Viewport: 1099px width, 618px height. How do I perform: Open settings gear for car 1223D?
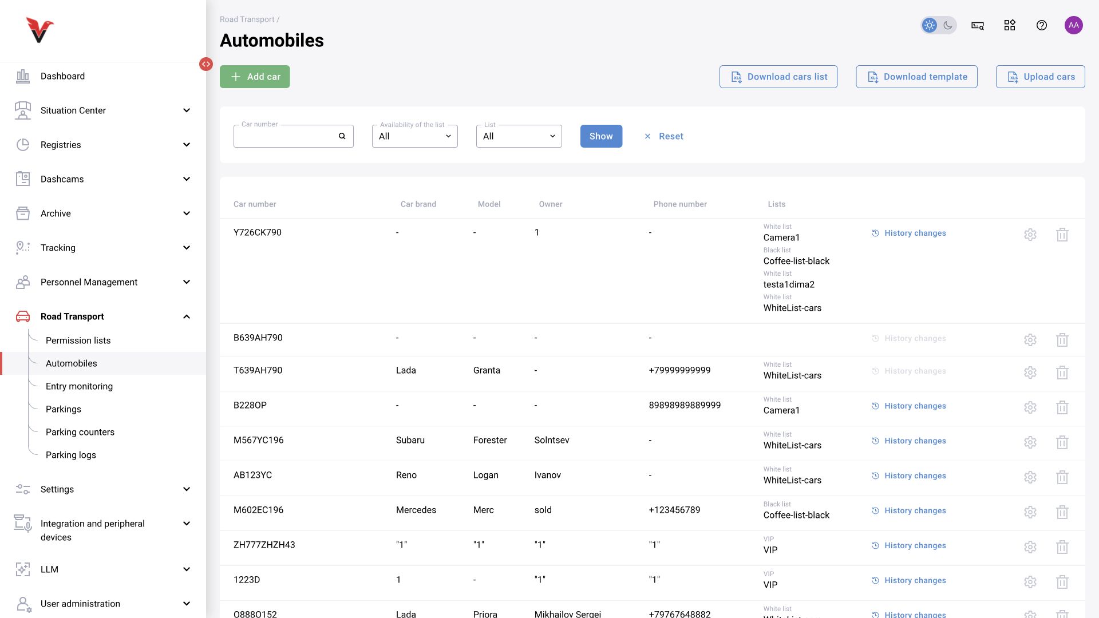[1030, 582]
